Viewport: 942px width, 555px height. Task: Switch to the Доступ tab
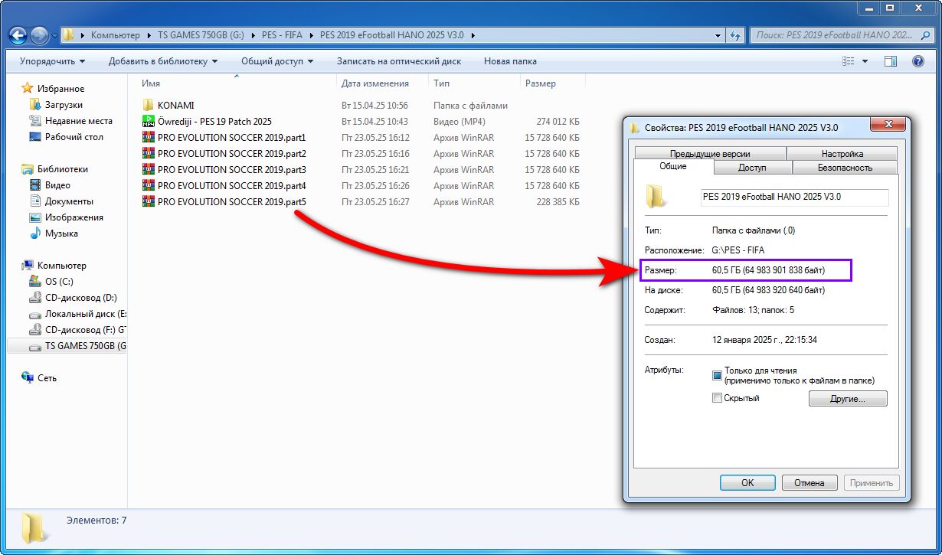point(753,168)
